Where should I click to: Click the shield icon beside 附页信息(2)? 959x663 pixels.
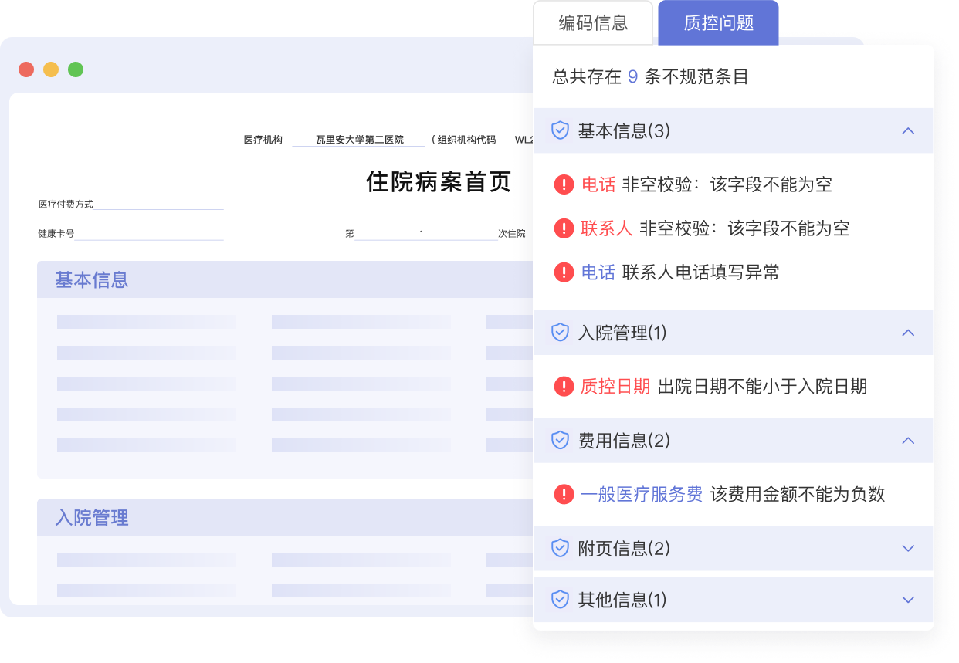pos(560,549)
